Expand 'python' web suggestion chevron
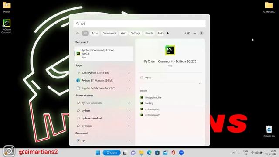 pyautogui.click(x=129, y=110)
